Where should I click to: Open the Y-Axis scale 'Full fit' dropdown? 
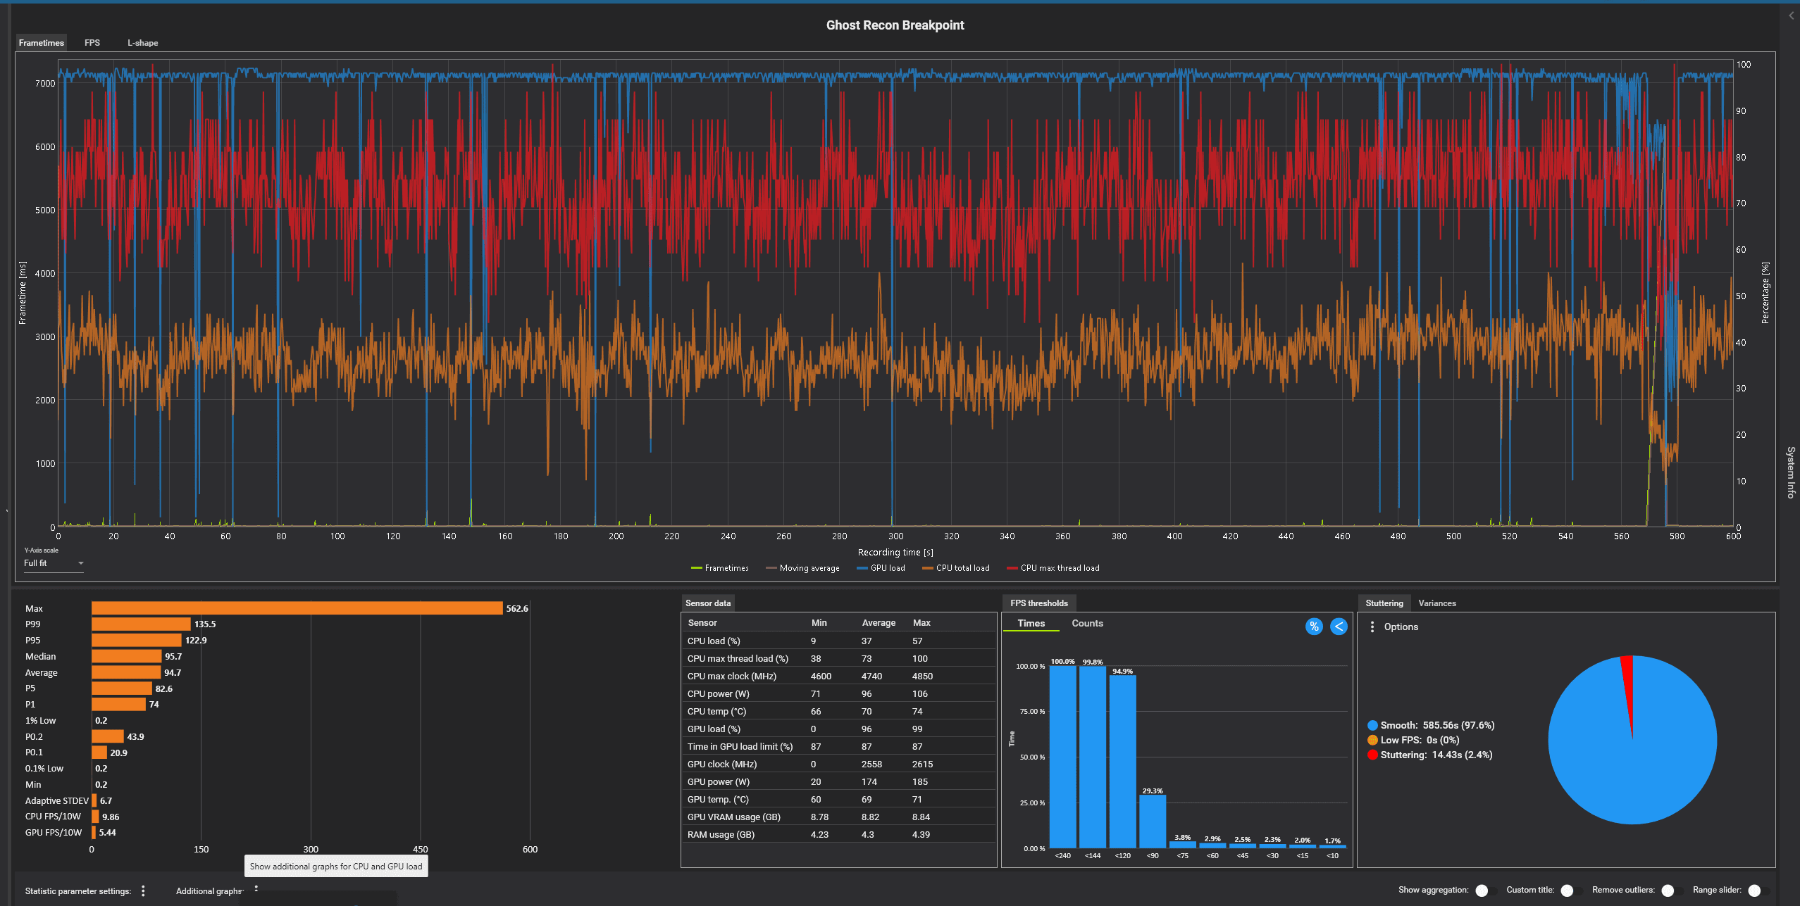54,563
